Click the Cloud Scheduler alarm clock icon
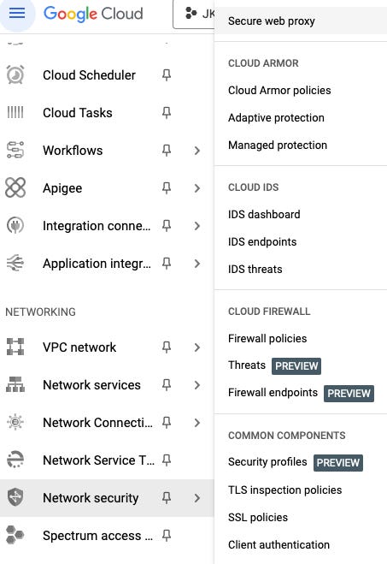This screenshot has height=564, width=387. [x=15, y=74]
